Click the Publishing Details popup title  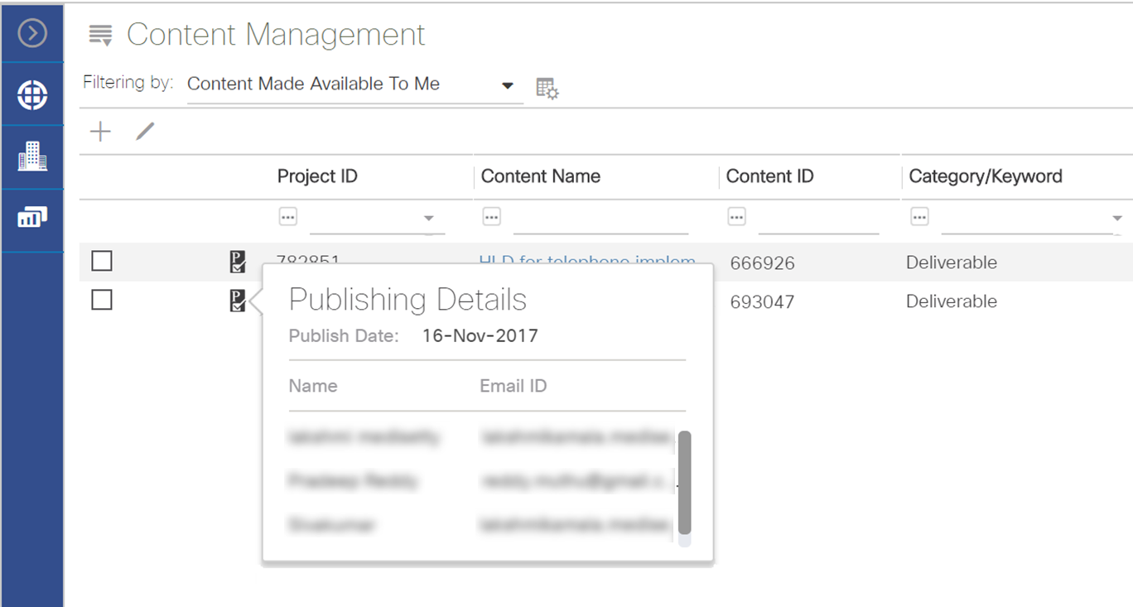[x=407, y=299]
